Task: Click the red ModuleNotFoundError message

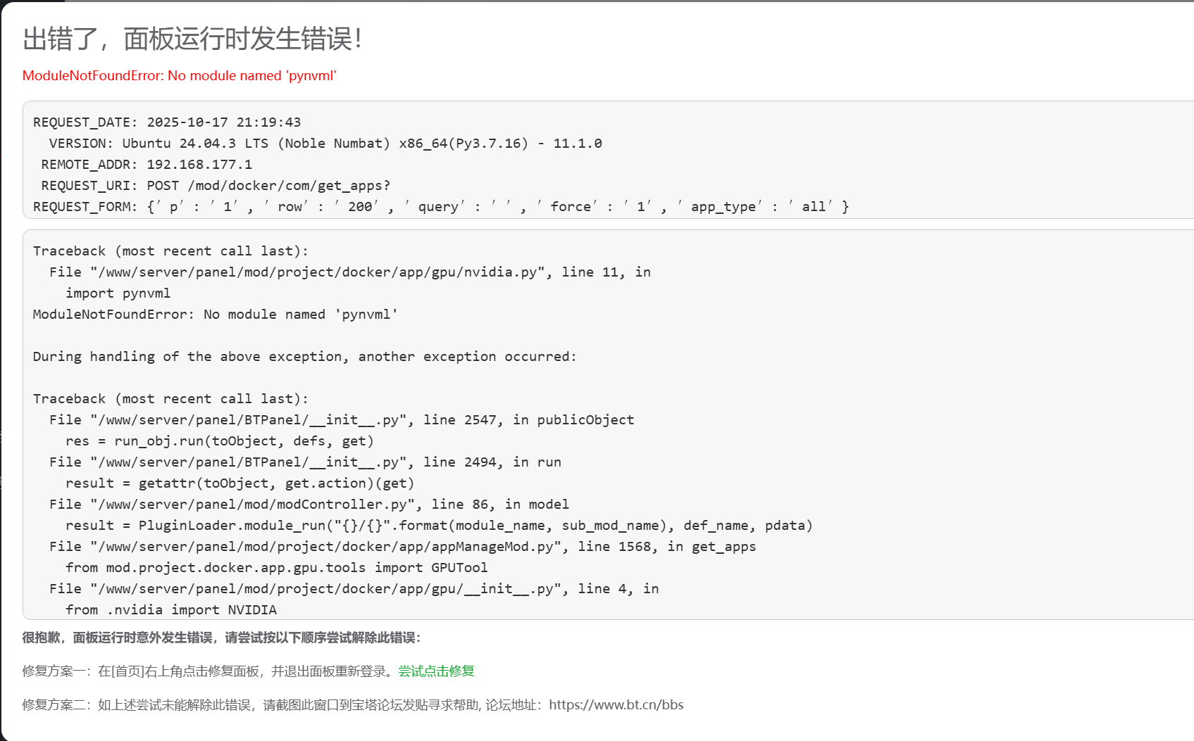Action: click(x=179, y=76)
